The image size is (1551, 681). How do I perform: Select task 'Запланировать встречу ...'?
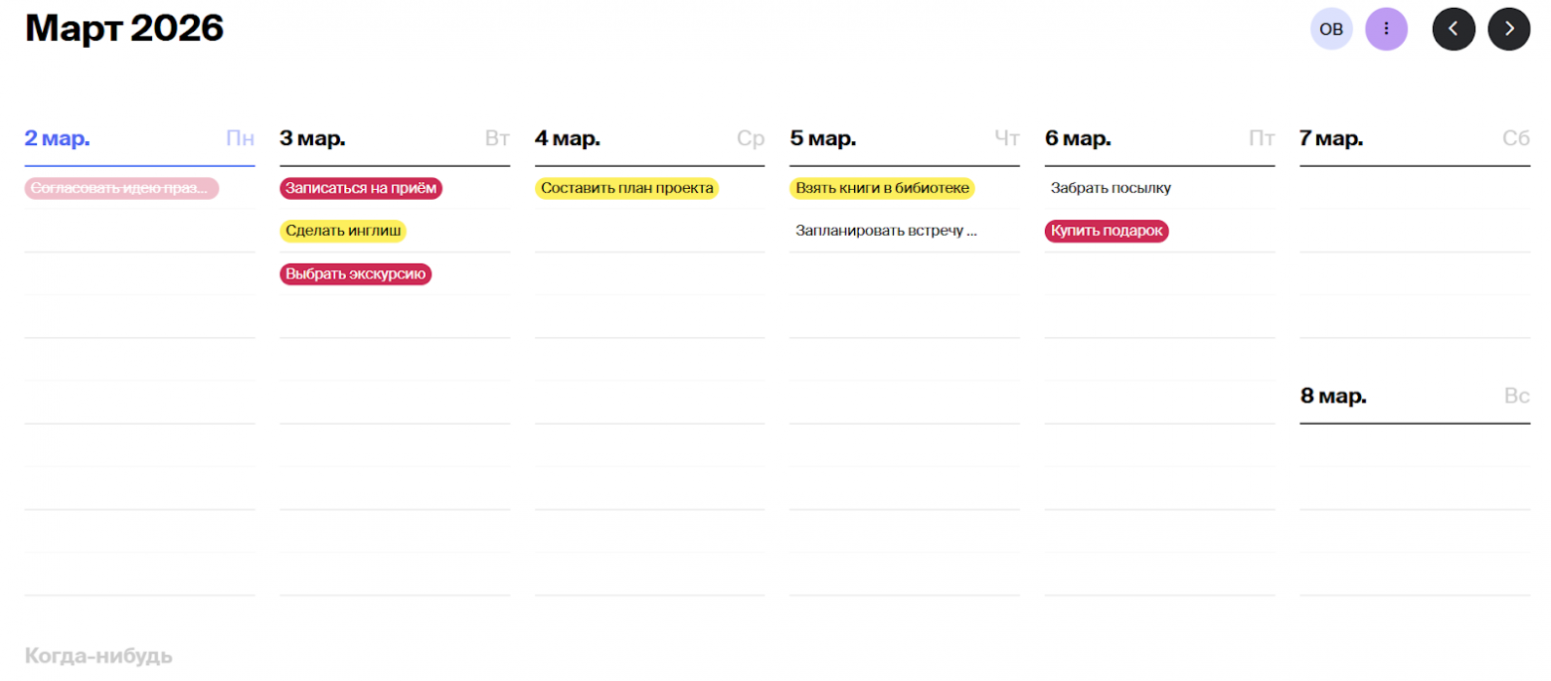pos(886,231)
